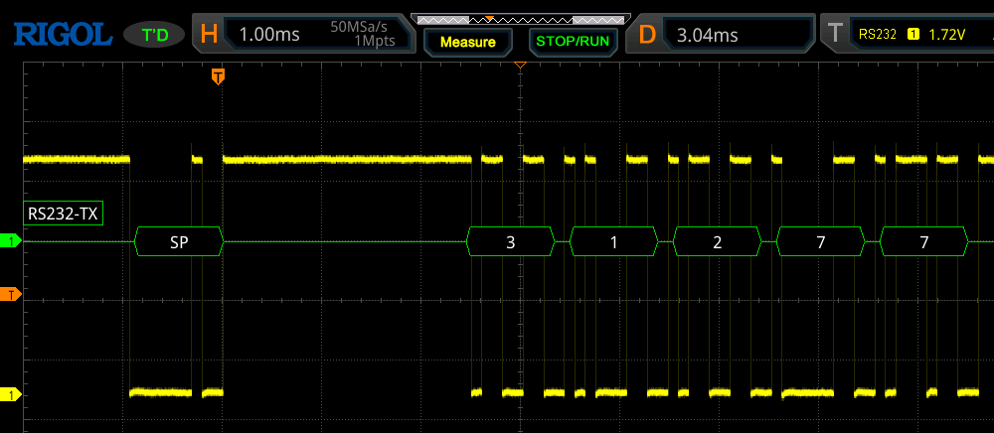The width and height of the screenshot is (994, 433).
Task: Click the orange T trigger position marker
Action: click(x=218, y=76)
